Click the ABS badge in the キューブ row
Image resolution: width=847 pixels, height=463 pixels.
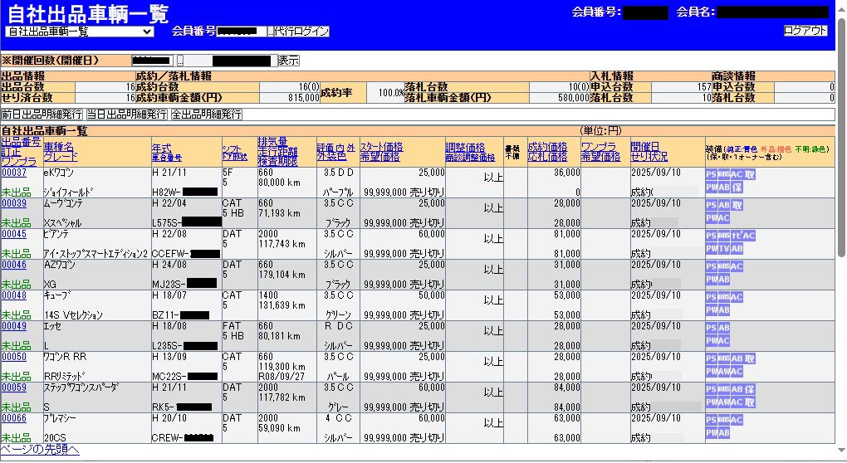(724, 297)
